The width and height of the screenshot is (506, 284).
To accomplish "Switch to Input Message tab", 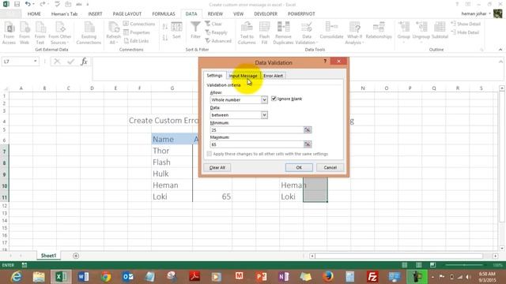I will click(243, 76).
